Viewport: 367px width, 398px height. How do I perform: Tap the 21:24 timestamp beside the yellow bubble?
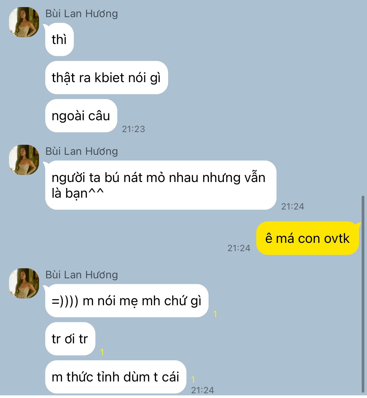[239, 248]
